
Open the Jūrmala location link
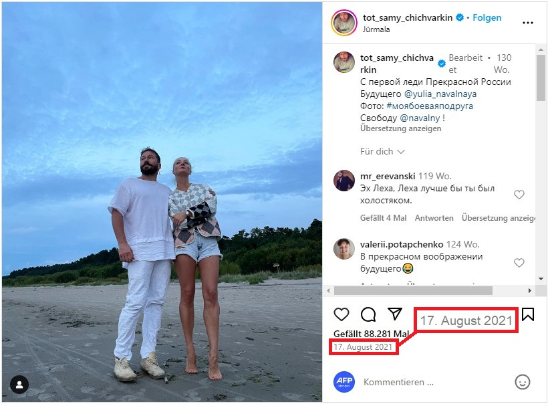tap(376, 30)
